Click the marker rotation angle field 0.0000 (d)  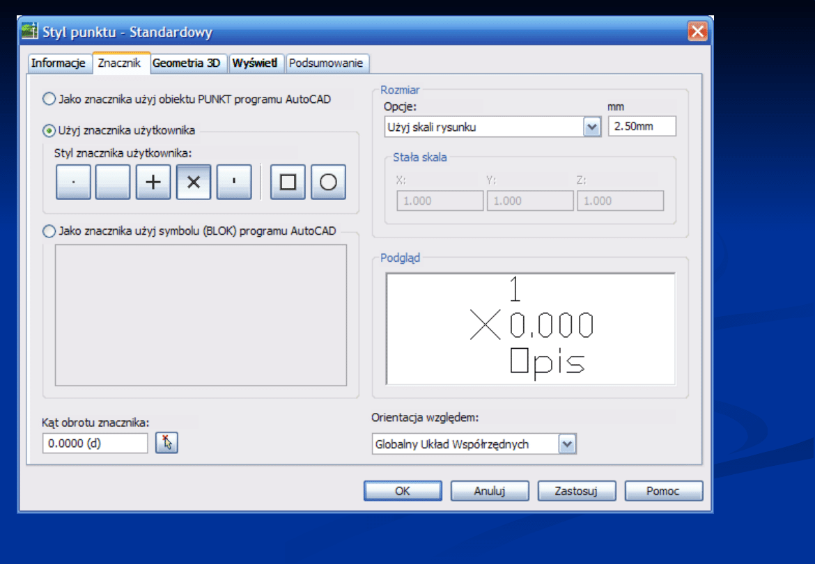(95, 443)
